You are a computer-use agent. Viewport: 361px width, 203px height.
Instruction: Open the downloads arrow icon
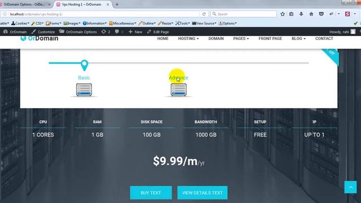click(301, 14)
